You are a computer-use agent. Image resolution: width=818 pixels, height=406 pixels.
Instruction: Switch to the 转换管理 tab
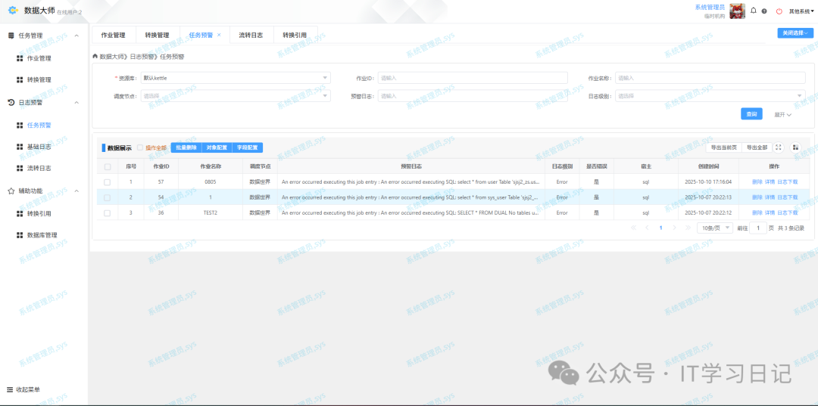click(157, 35)
